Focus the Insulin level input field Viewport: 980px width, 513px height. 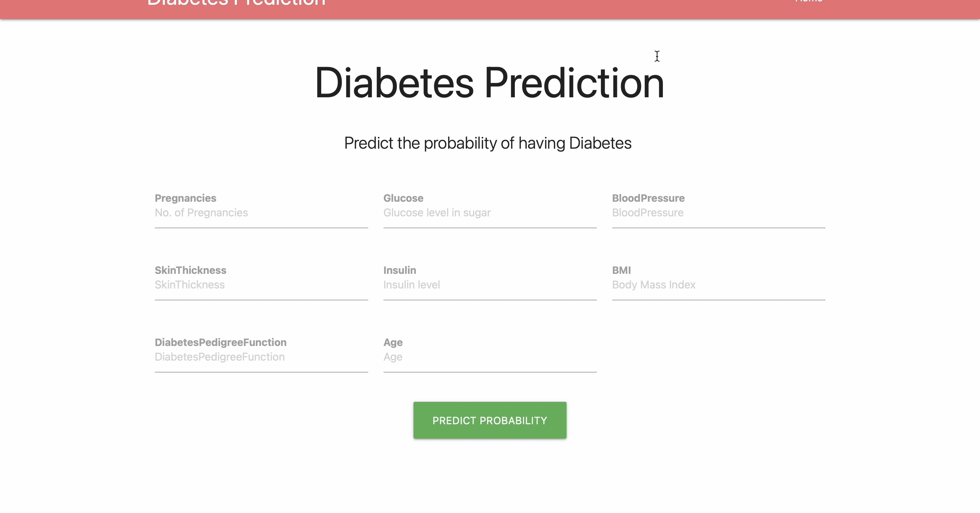pos(489,289)
